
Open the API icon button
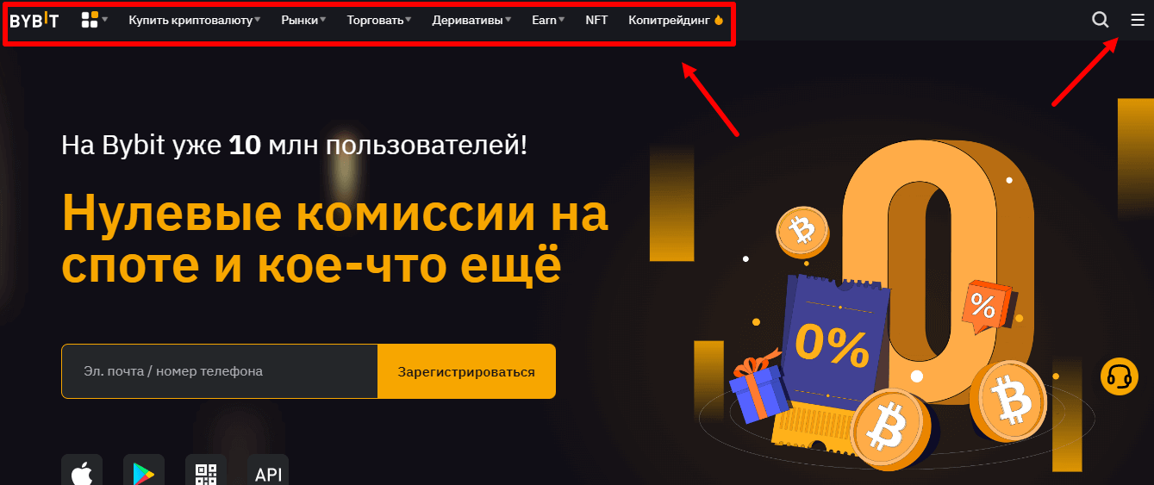268,472
